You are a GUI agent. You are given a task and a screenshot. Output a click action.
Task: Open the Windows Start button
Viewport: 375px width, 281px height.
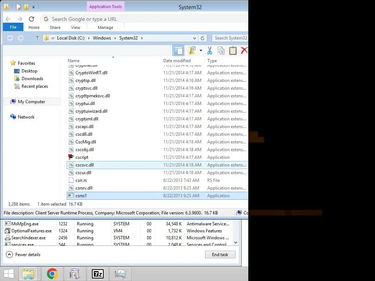point(9,274)
